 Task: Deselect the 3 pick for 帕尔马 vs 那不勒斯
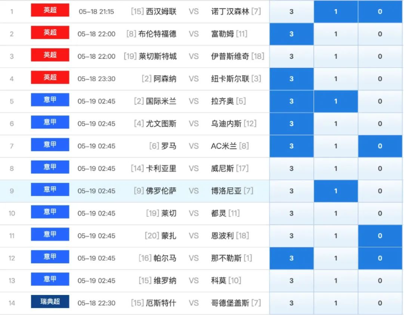tap(292, 258)
